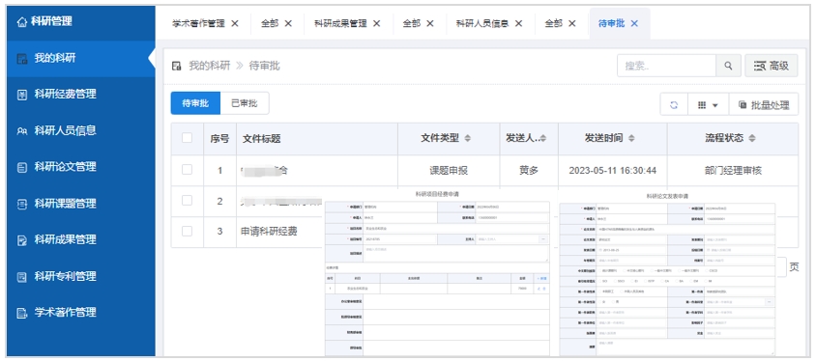Click the 科研论文管理 sidebar icon

click(x=22, y=167)
